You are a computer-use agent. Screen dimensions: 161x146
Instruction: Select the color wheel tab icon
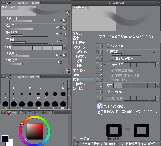9,113
